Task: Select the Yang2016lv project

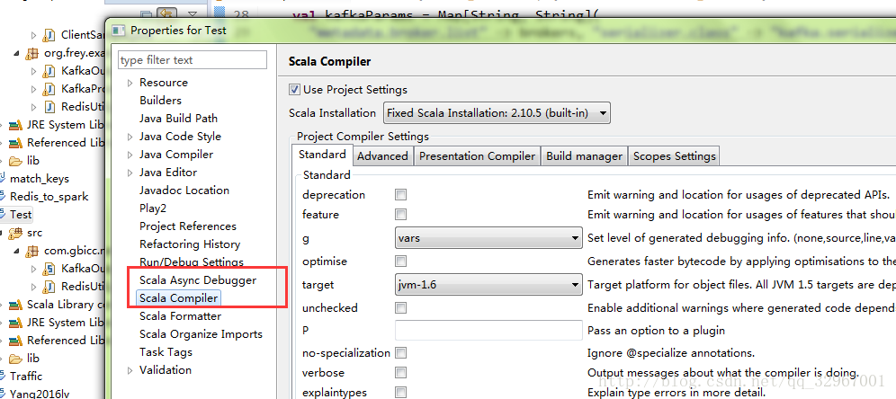Action: (x=38, y=394)
